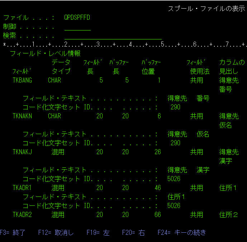Click buffer position 46 in TKADR1 row
The width and height of the screenshot is (247, 242).
coord(158,188)
